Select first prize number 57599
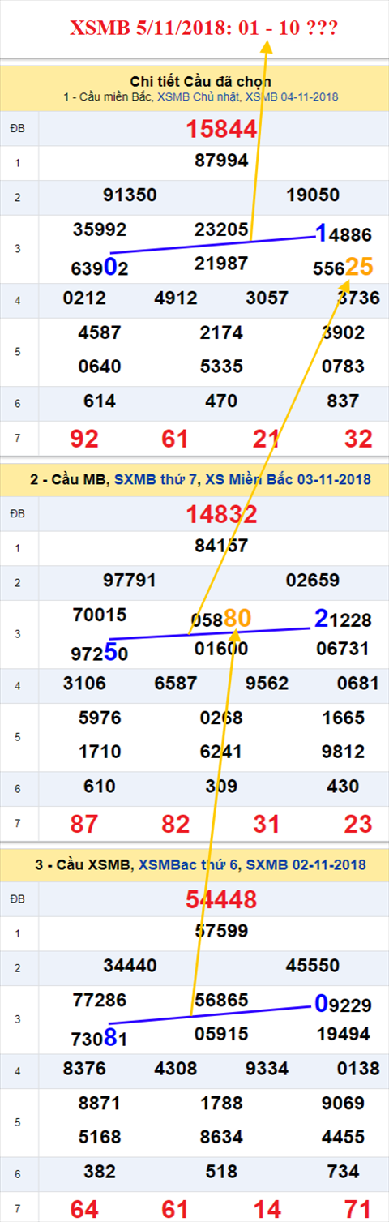The height and width of the screenshot is (1222, 389). click(x=221, y=931)
